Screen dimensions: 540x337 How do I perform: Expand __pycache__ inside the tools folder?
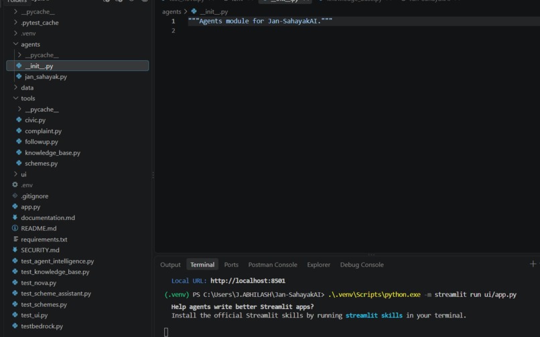pos(19,109)
